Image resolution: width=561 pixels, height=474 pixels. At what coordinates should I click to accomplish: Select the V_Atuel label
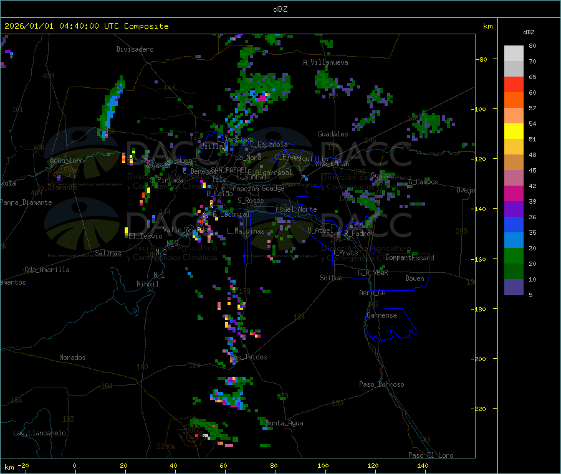[x=320, y=230]
